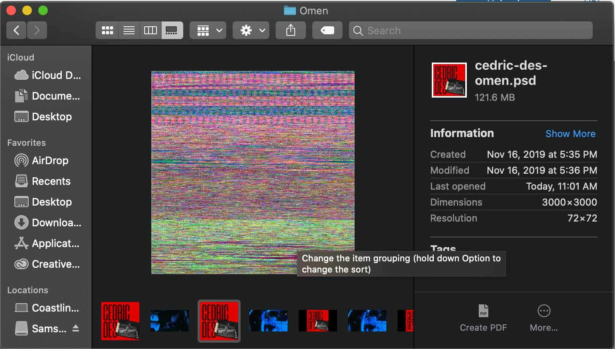The image size is (615, 349).
Task: Open Desktop under Favorites
Action: coord(43,202)
